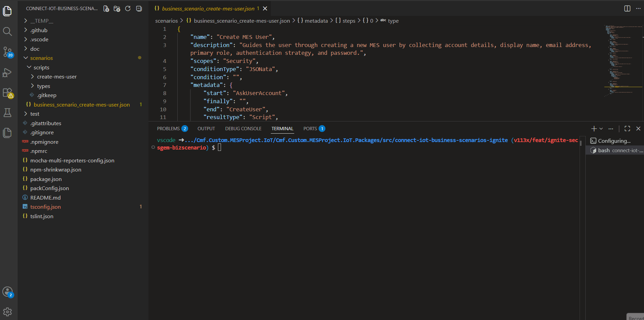Switch to the TERMINAL tab

pyautogui.click(x=282, y=129)
